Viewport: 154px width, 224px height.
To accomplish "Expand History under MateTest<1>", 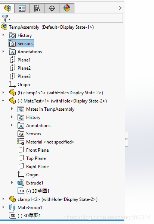I will [12, 117].
